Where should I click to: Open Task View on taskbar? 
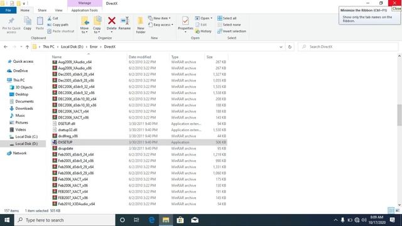[x=136, y=220]
